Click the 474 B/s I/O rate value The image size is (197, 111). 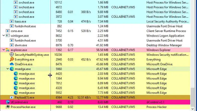86,21
